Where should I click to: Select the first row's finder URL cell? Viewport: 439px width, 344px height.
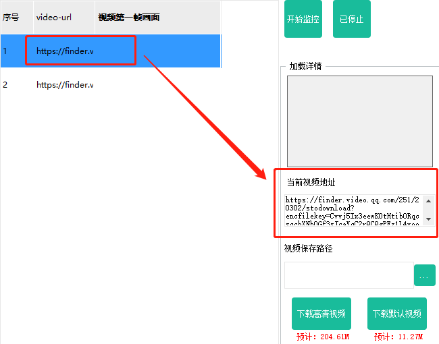pyautogui.click(x=65, y=51)
